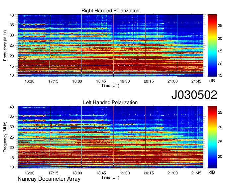Click the 21:45 time tick of Left Handed plot
Viewport: 226px width, 183px height.
196,173
